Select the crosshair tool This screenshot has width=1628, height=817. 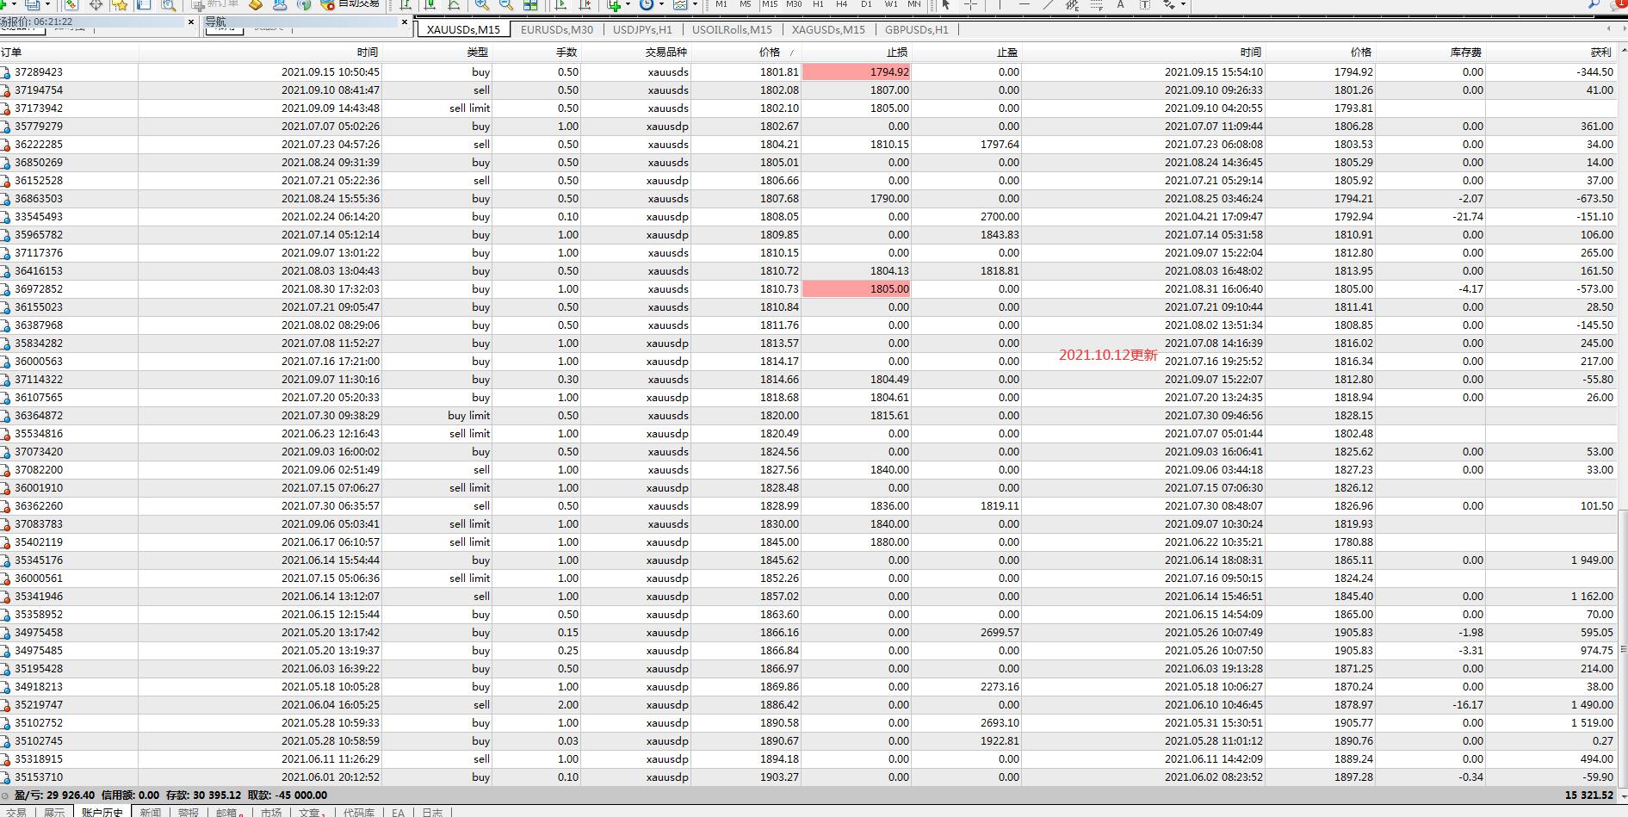pos(970,4)
